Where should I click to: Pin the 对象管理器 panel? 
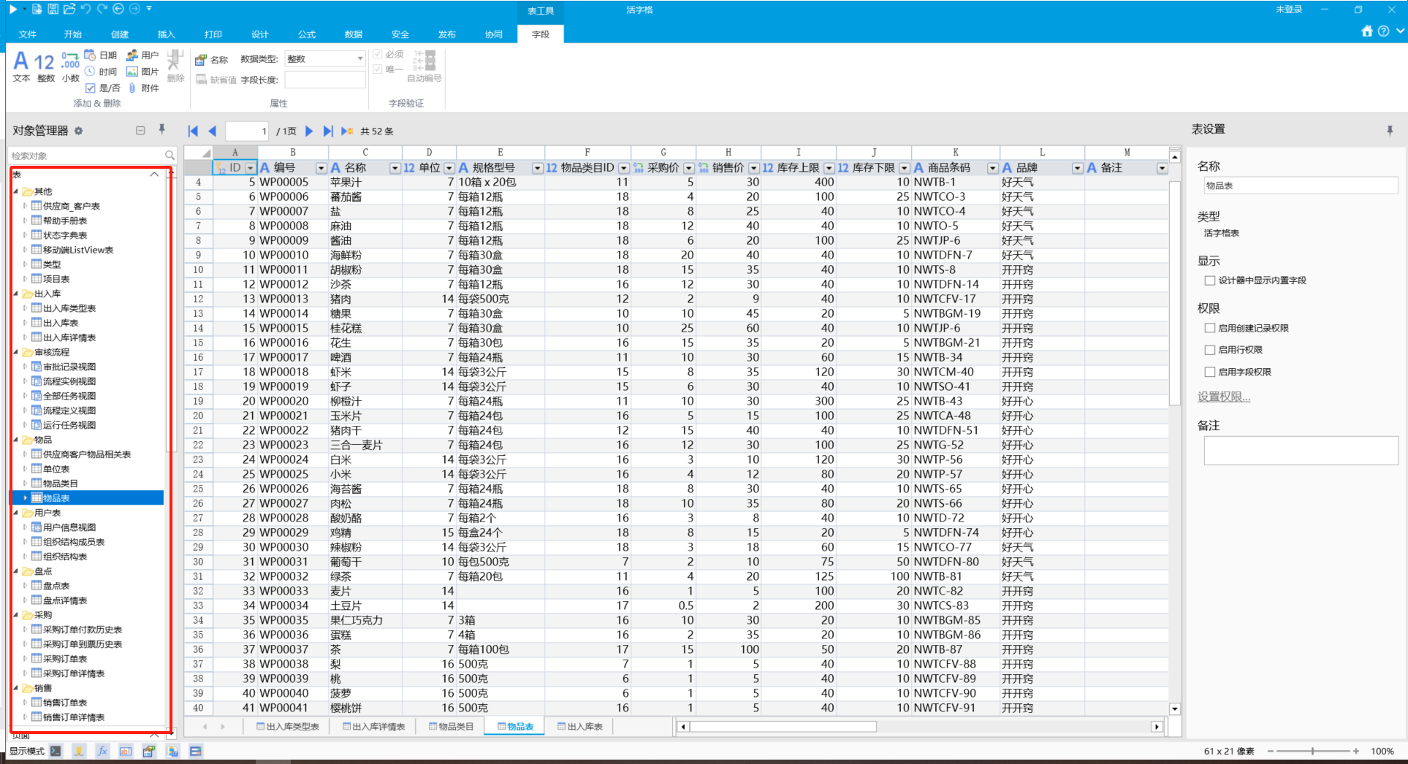click(x=161, y=130)
